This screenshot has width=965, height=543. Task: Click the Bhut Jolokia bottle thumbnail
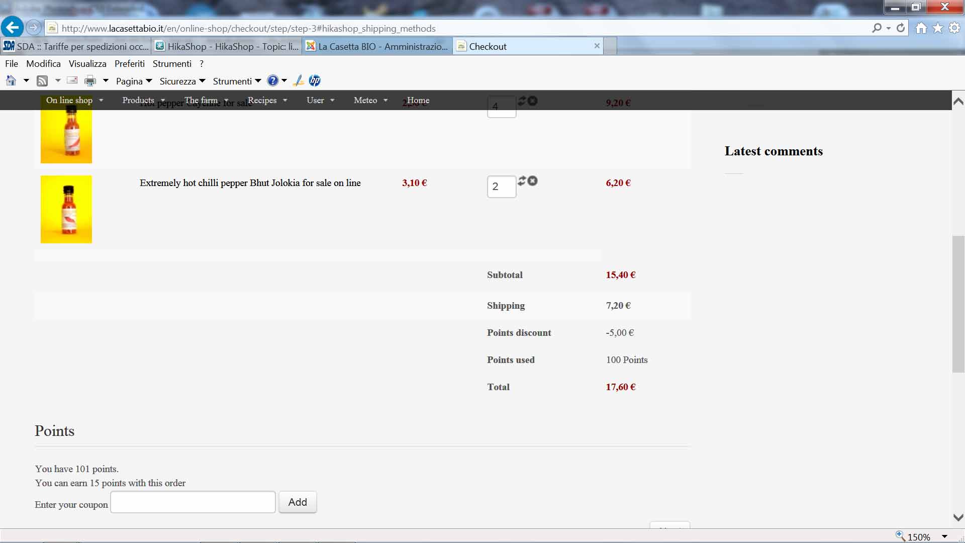[x=66, y=209]
